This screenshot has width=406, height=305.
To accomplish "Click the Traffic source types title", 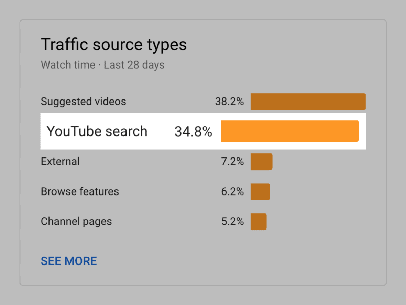I will tap(114, 44).
